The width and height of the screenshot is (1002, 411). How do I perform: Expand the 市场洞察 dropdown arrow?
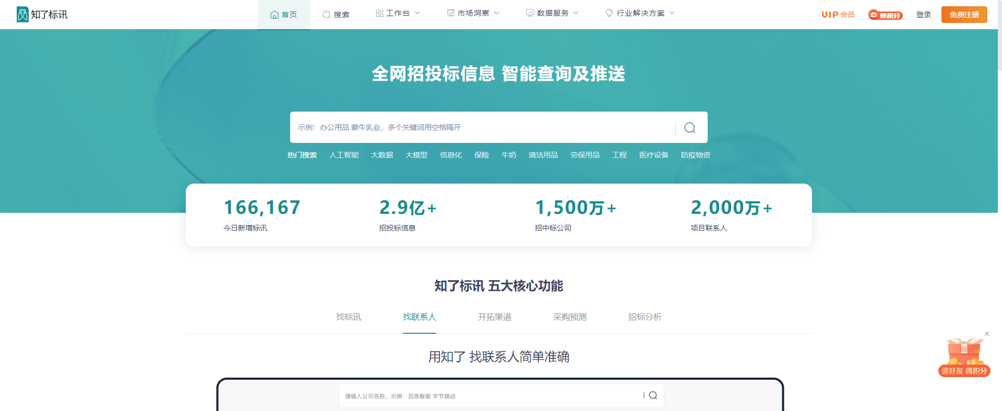(497, 13)
